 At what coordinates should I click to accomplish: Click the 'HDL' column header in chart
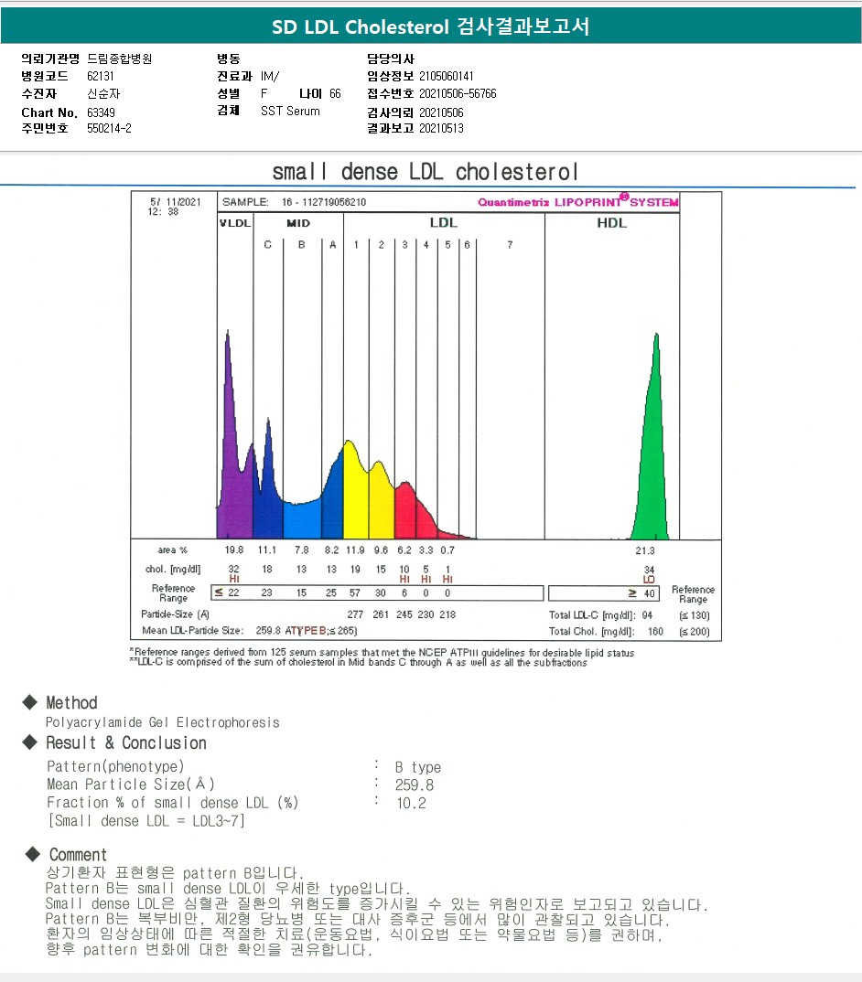(x=612, y=222)
